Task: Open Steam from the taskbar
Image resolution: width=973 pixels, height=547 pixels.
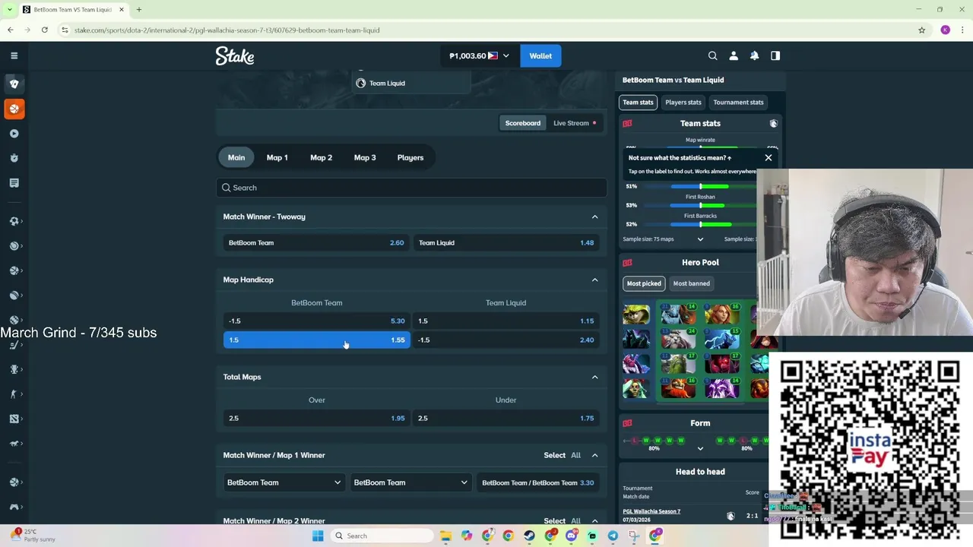Action: [x=529, y=536]
